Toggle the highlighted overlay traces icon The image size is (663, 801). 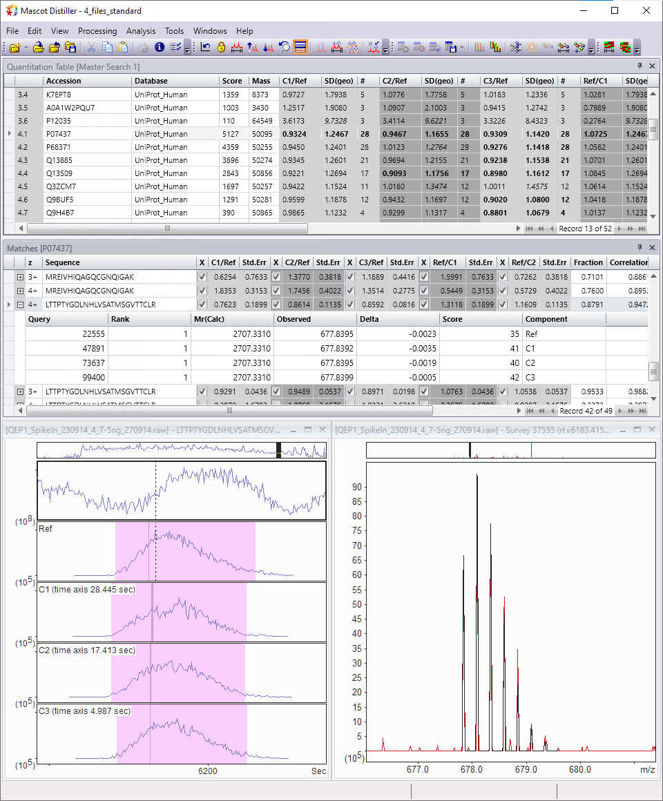click(x=301, y=48)
